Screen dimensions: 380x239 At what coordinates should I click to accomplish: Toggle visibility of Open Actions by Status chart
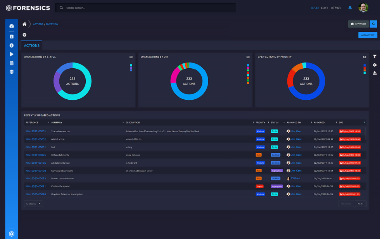tap(131, 57)
